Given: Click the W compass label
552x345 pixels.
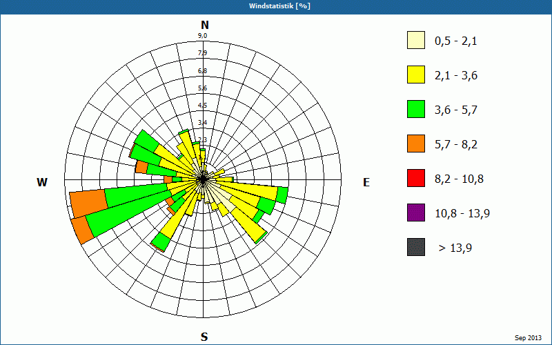Looking at the screenshot, I should pyautogui.click(x=42, y=182).
